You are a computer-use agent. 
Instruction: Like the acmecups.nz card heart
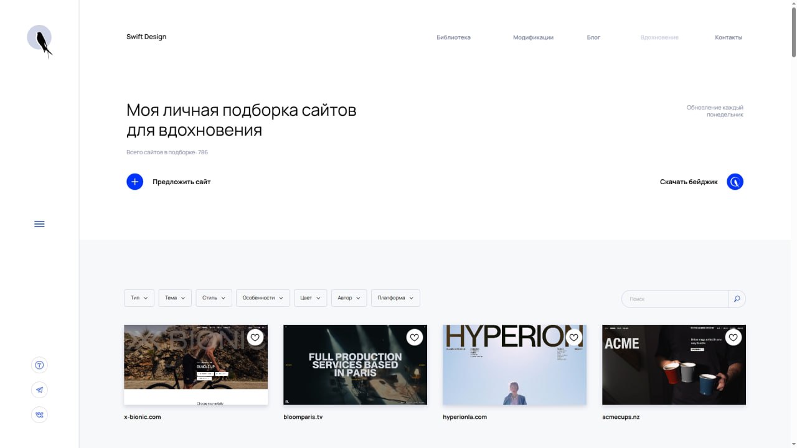click(x=733, y=337)
